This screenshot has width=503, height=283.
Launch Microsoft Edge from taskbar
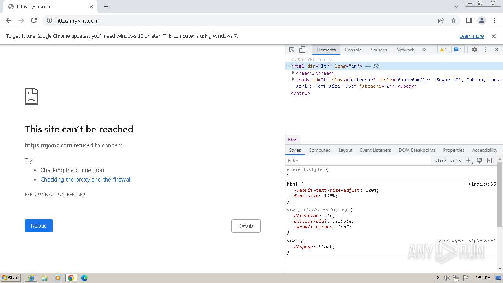coord(84,278)
